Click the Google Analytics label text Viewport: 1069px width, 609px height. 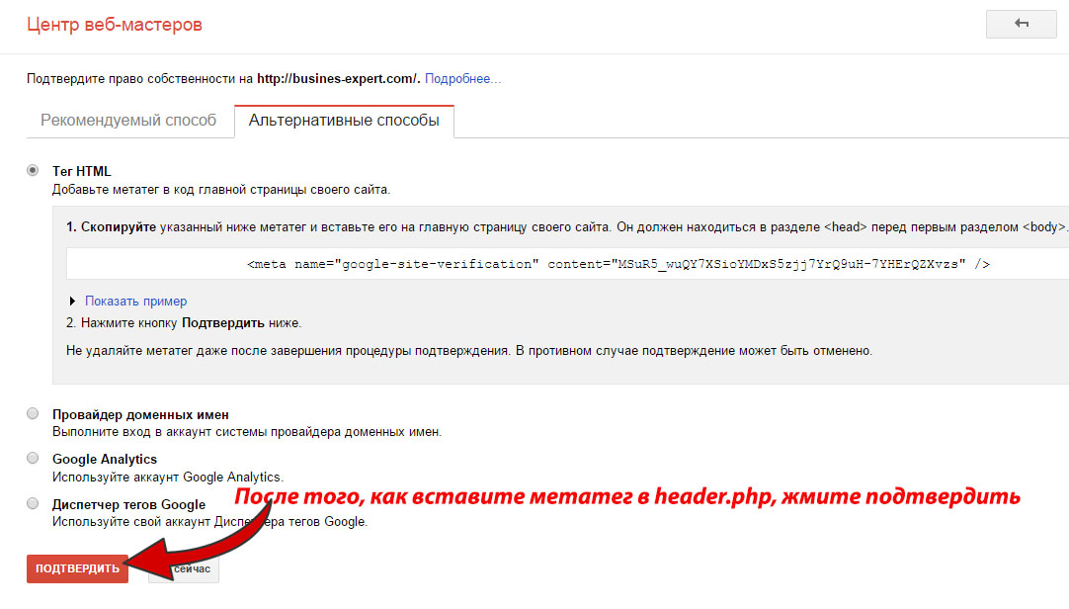pyautogui.click(x=105, y=459)
